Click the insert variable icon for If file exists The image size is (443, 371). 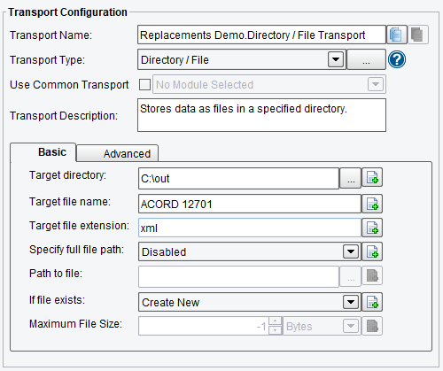click(372, 302)
